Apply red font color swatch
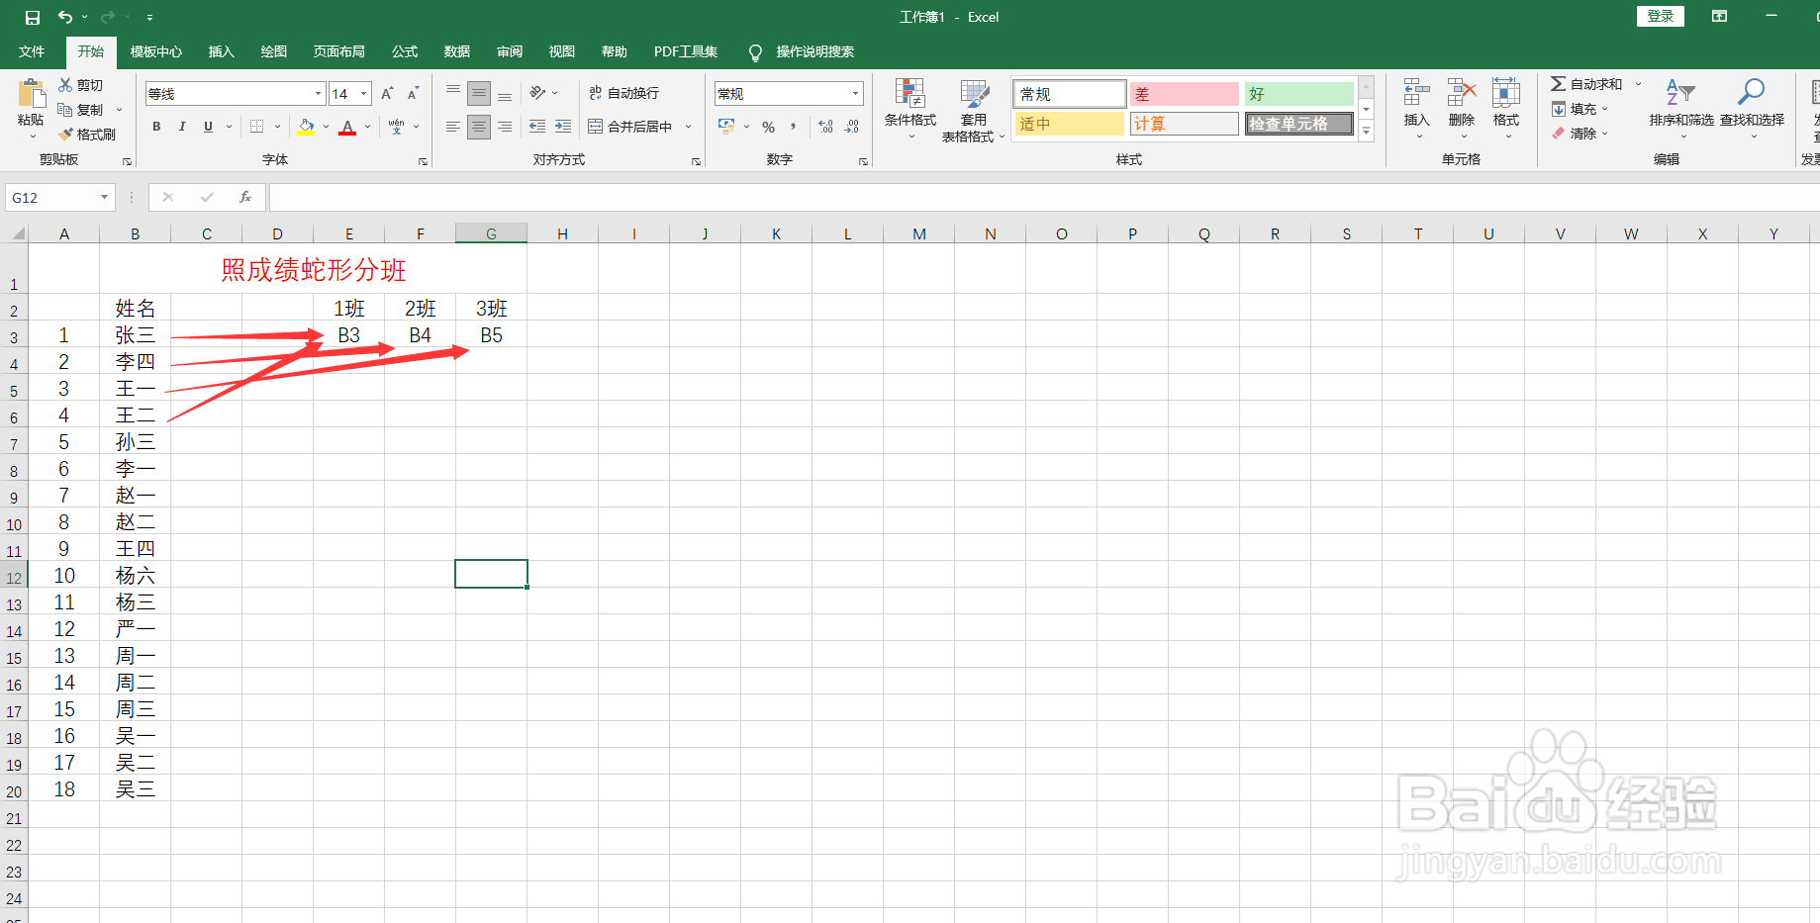 [x=347, y=127]
